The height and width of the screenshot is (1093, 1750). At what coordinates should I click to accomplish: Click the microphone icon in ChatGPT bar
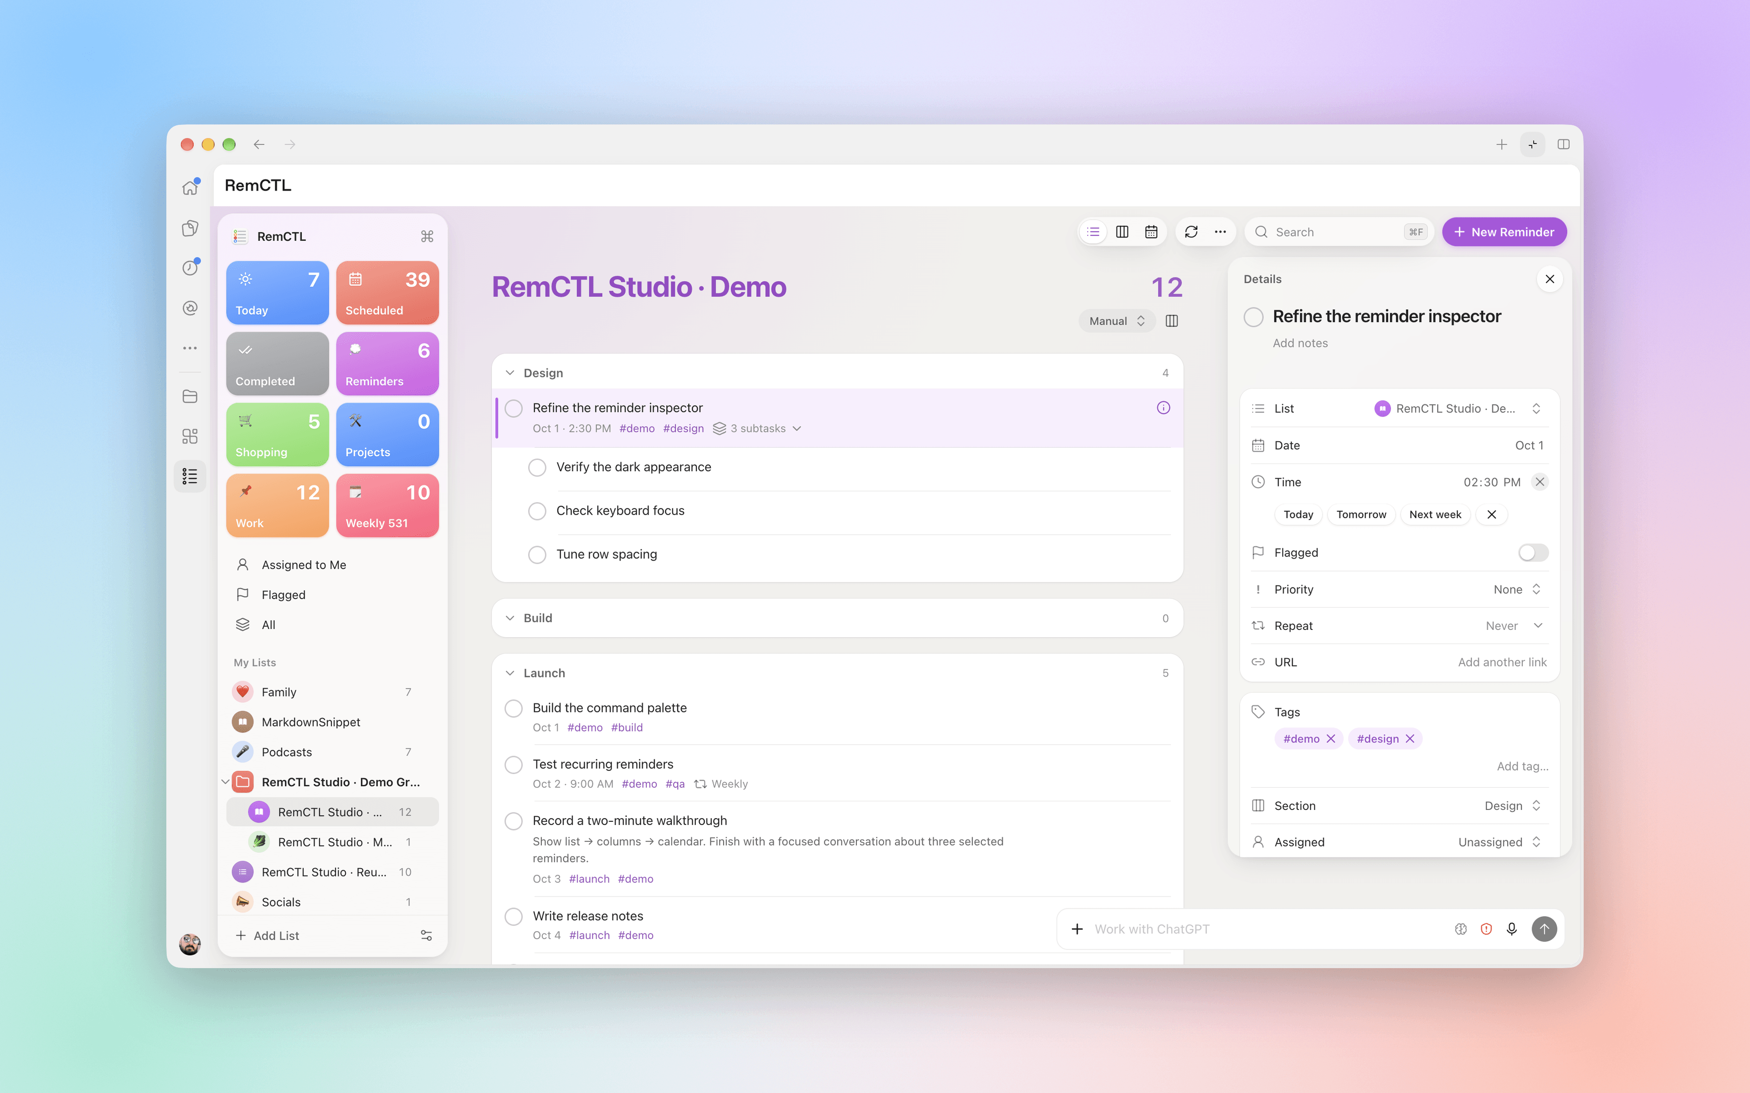click(1512, 929)
